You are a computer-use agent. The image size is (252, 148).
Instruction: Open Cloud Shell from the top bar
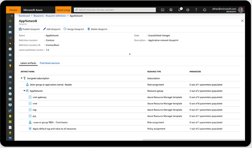pyautogui.click(x=163, y=10)
